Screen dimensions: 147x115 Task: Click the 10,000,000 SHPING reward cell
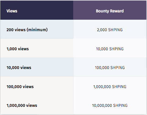(110, 105)
